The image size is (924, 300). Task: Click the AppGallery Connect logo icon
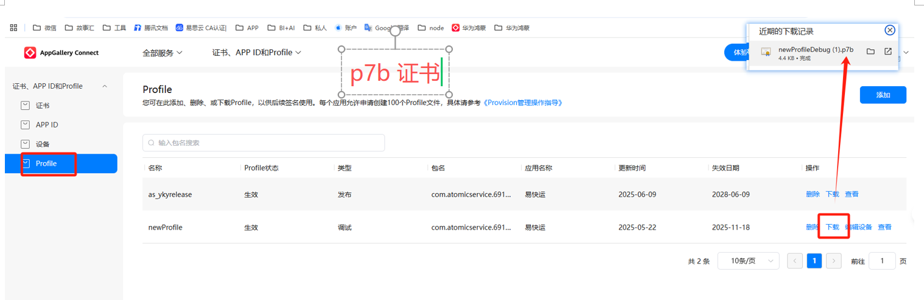30,53
